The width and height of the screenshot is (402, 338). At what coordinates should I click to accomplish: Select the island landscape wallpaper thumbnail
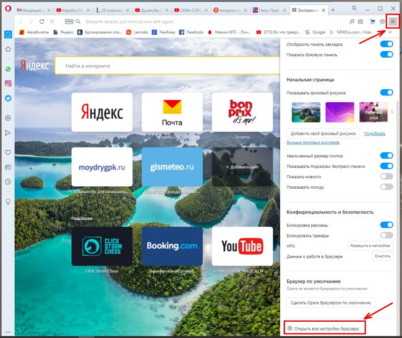point(306,112)
